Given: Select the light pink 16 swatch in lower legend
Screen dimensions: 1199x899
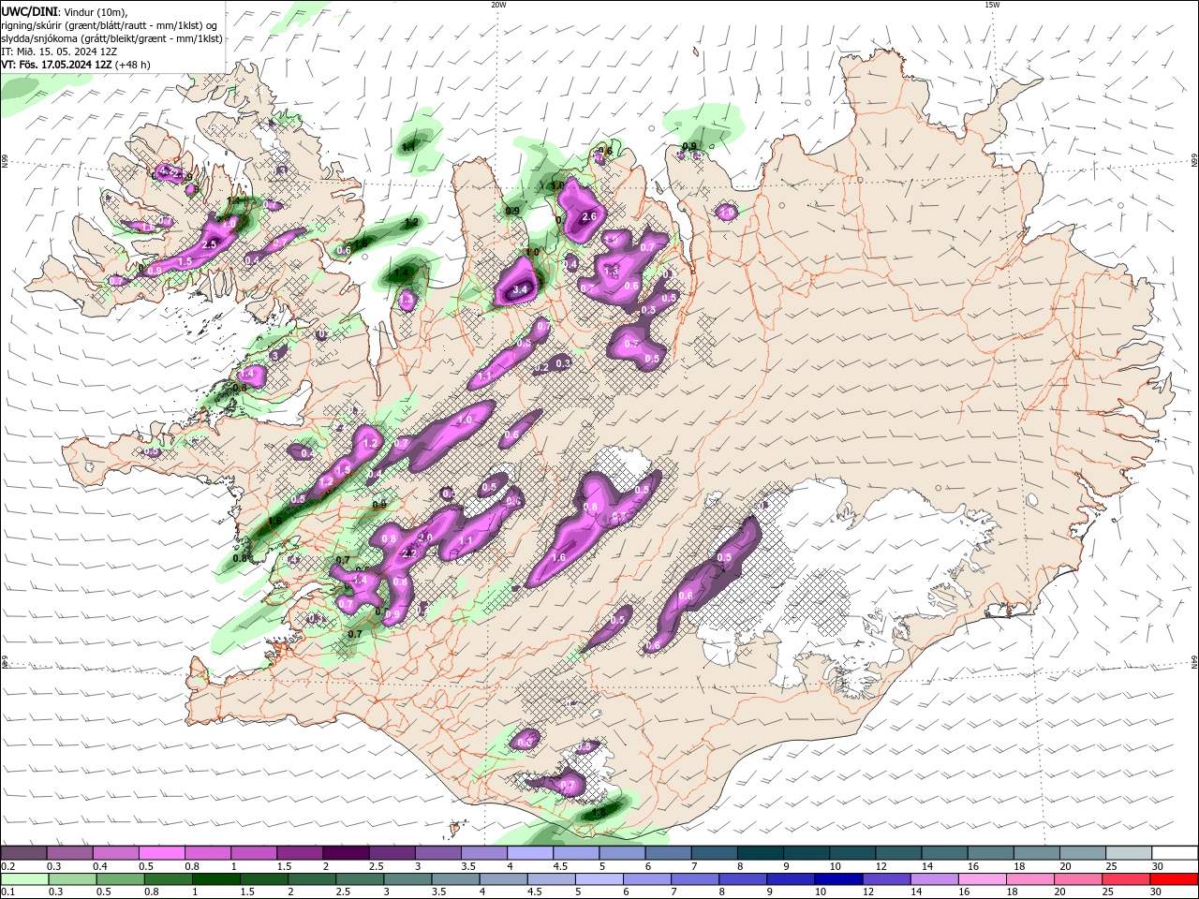Looking at the screenshot, I should 983,879.
